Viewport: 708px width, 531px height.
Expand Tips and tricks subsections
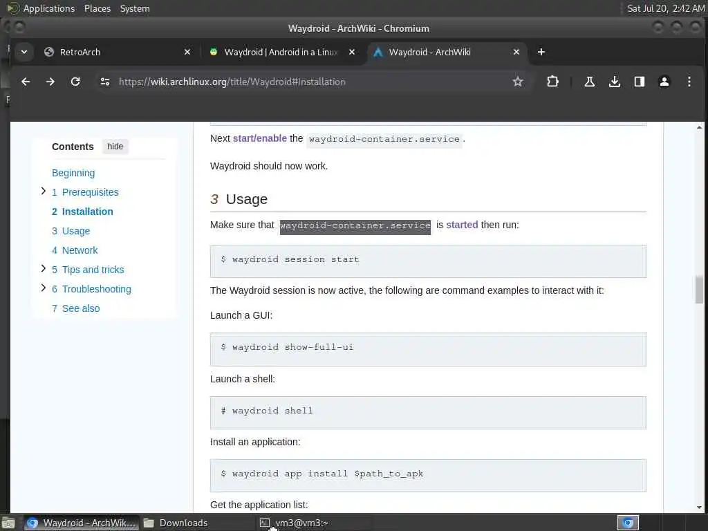44,269
